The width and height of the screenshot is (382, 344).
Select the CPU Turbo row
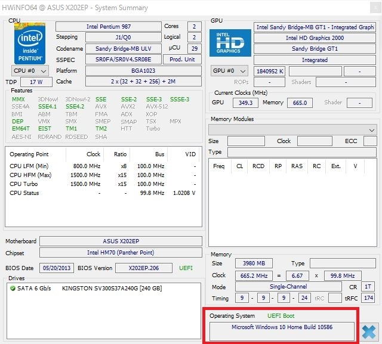(103, 184)
